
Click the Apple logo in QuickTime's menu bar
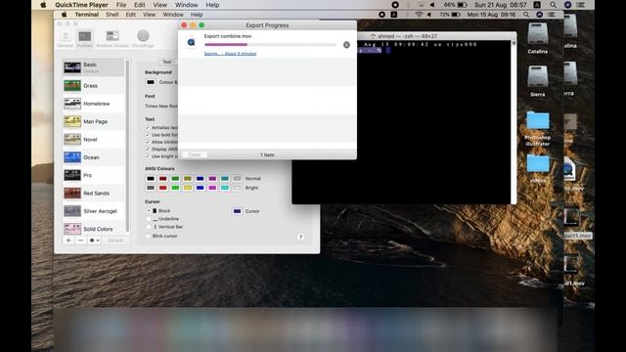click(x=43, y=5)
